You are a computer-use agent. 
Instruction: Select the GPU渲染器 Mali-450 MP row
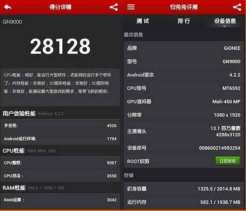click(x=184, y=102)
